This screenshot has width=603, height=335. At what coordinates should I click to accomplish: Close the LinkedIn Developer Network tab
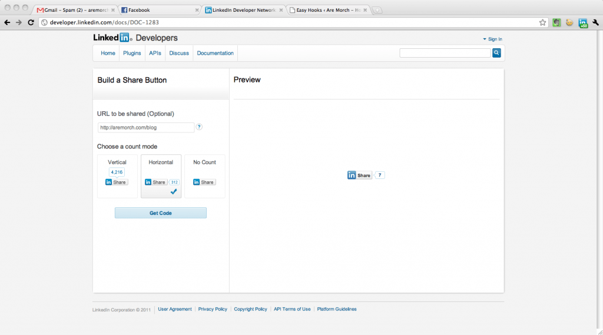[281, 11]
